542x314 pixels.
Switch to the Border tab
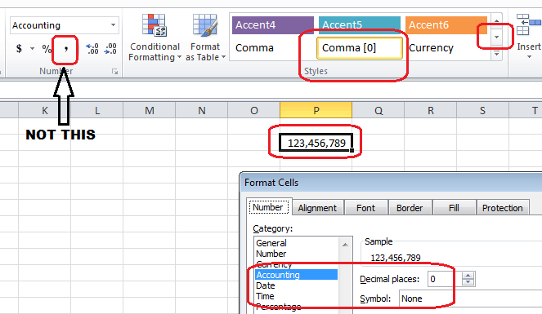click(x=410, y=208)
